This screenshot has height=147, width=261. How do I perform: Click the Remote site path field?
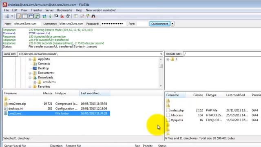click(x=222, y=54)
